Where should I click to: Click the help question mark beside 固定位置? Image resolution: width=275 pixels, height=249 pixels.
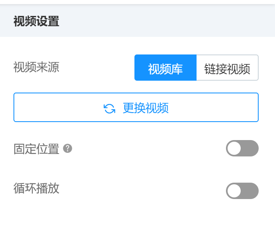(x=67, y=149)
